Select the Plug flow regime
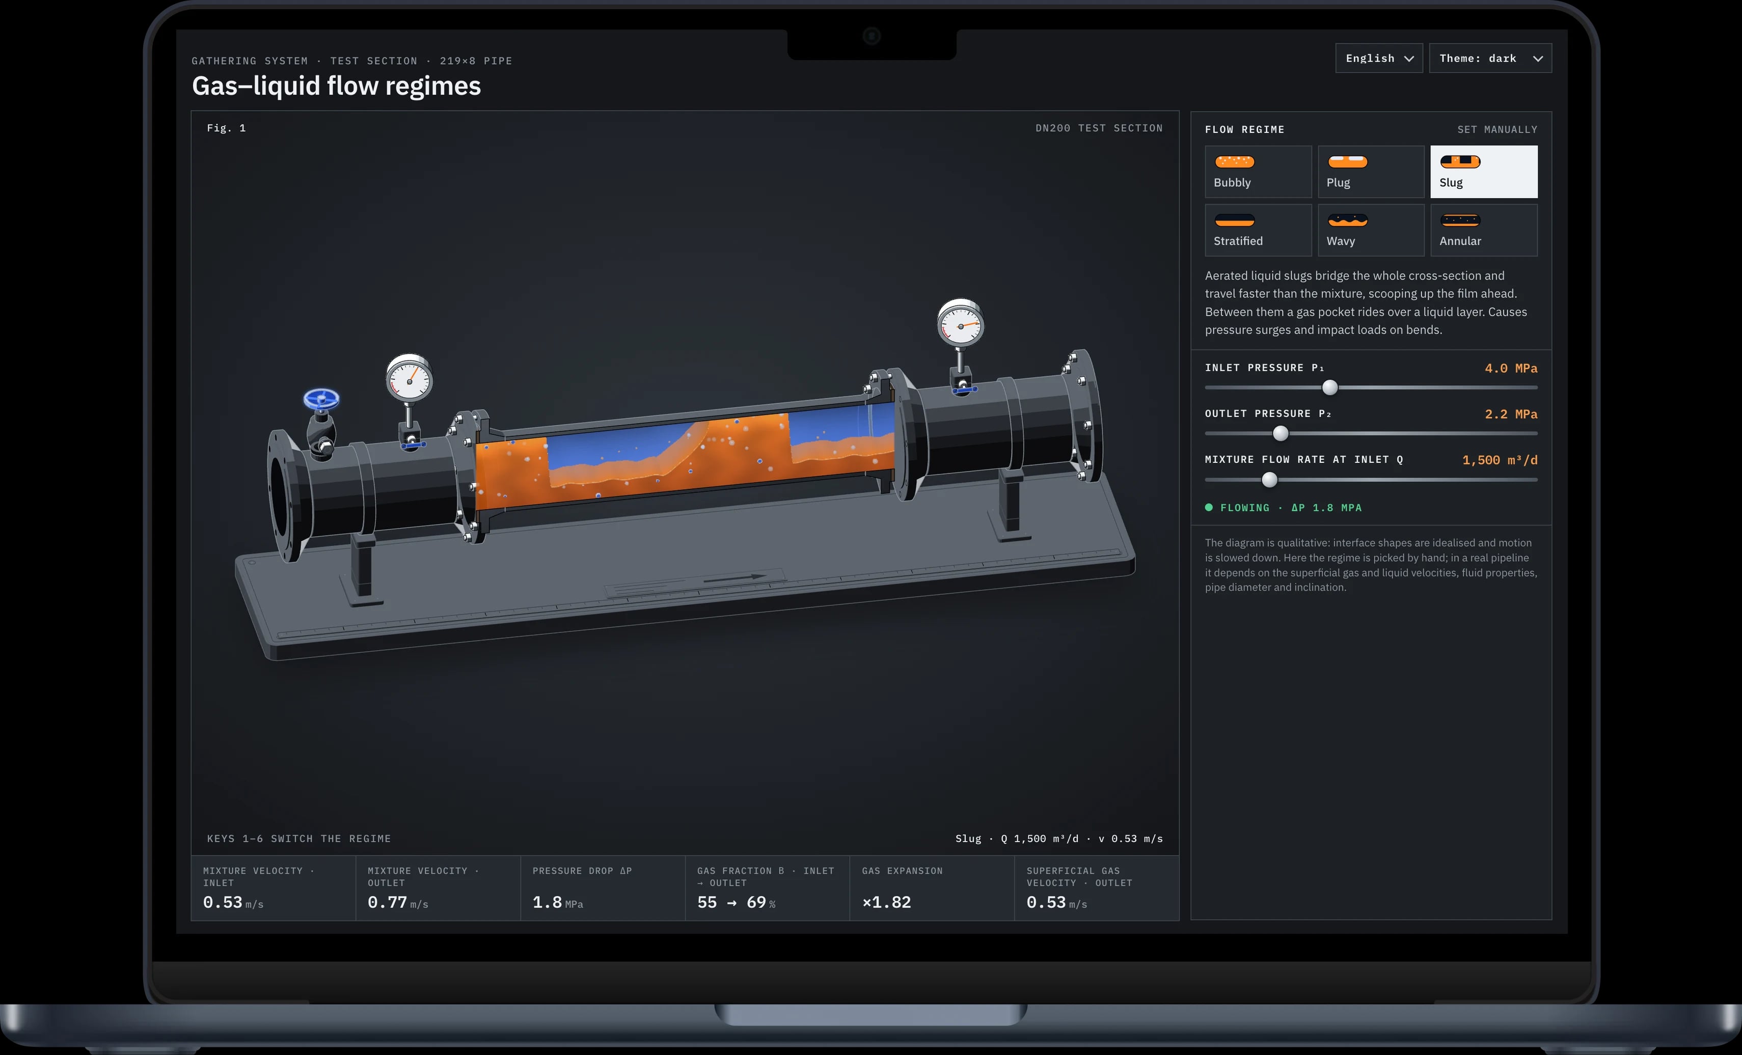 click(1371, 172)
